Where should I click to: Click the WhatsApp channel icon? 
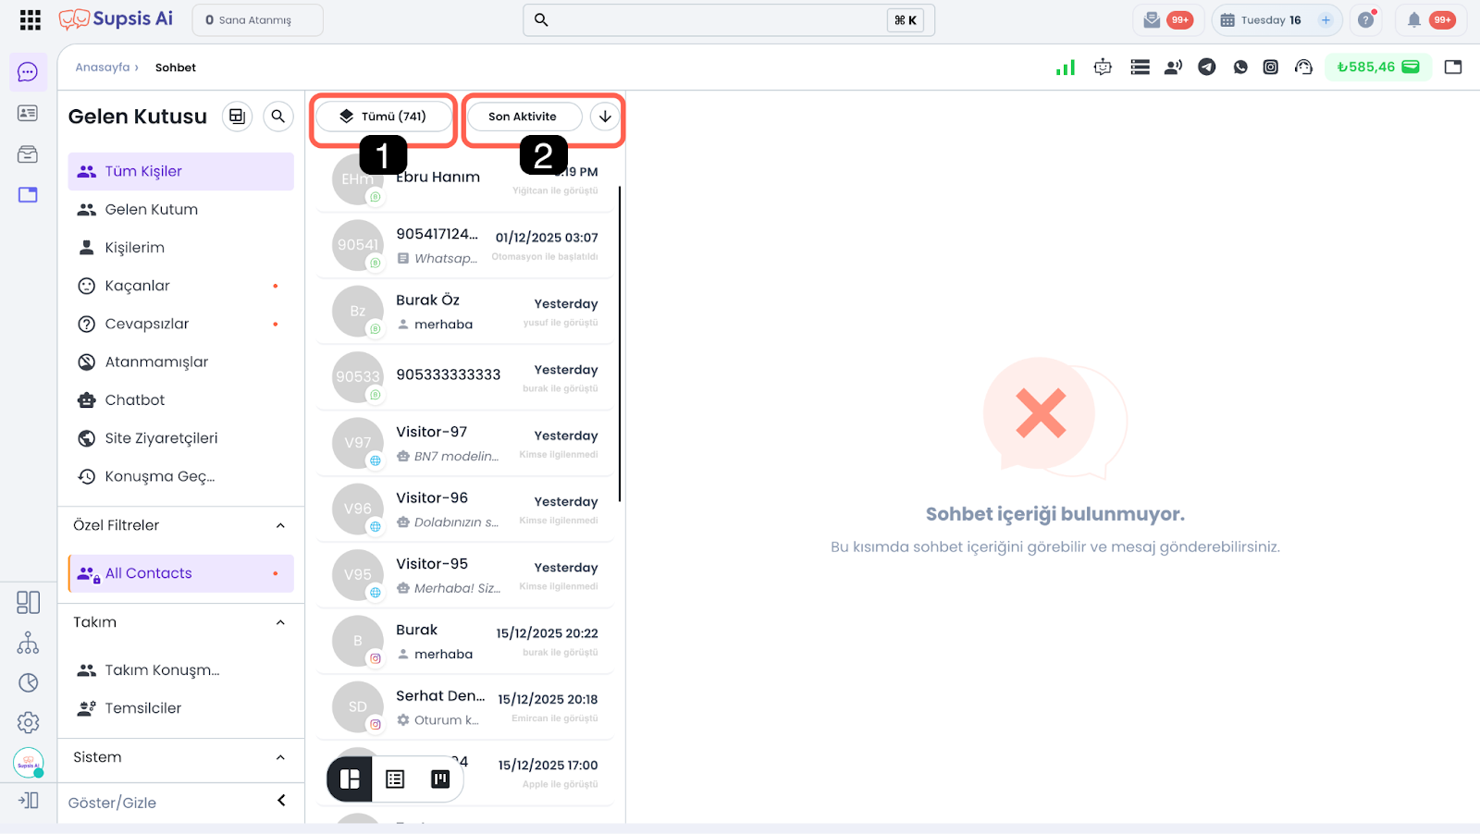pyautogui.click(x=1240, y=67)
